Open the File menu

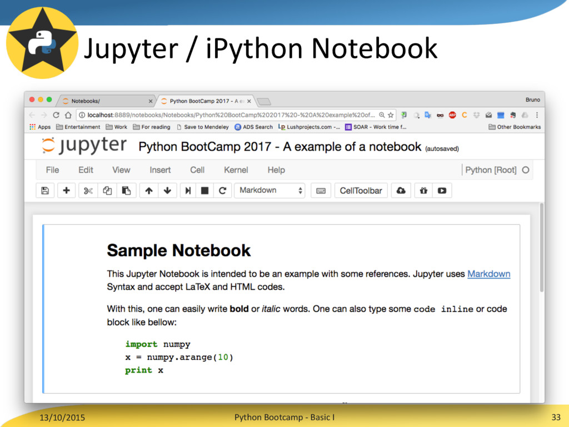click(x=52, y=170)
